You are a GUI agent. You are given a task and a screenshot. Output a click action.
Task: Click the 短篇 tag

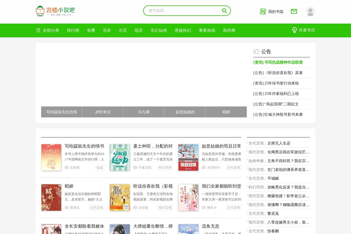(100, 168)
